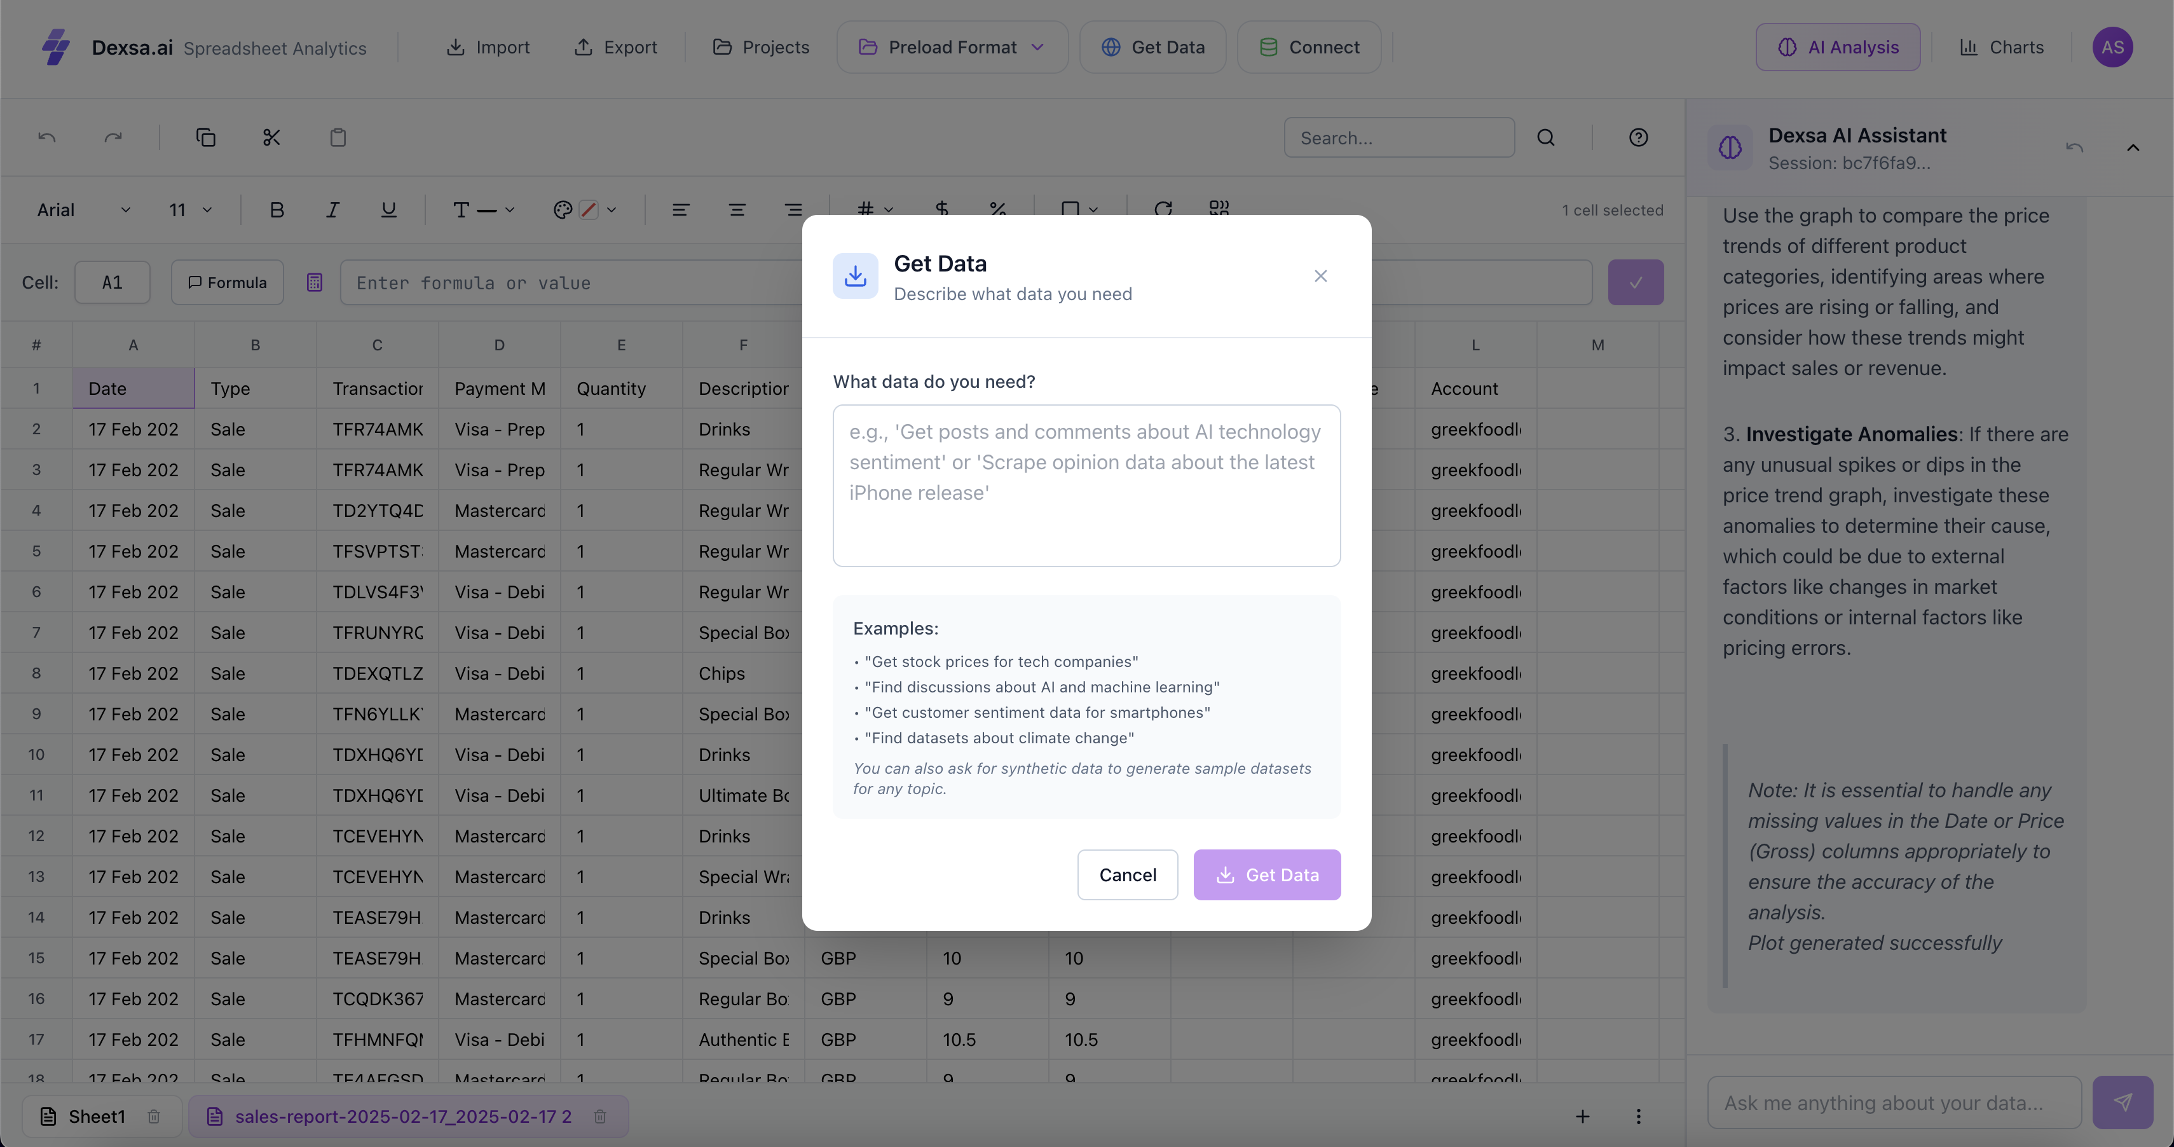Open Projects in the top bar

[762, 47]
